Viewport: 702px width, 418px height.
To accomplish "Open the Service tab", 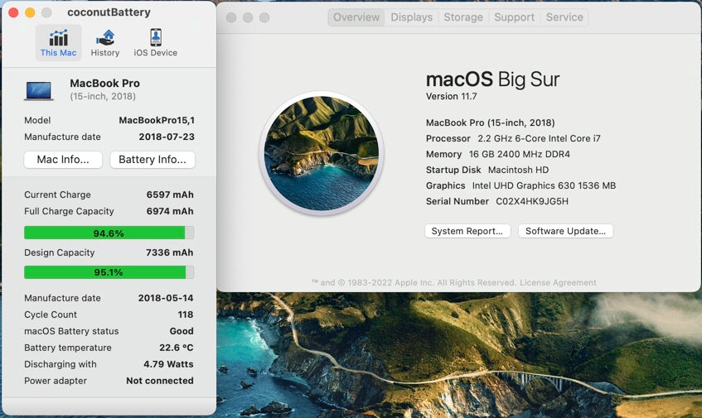I will pyautogui.click(x=564, y=17).
